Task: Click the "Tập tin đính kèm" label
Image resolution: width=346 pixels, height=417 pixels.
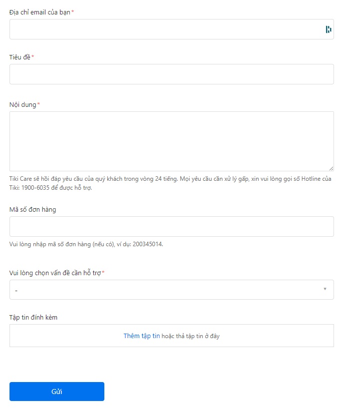Action: coord(33,317)
